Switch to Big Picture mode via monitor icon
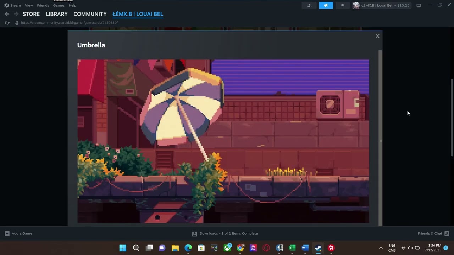Viewport: 454px width, 255px height. [419, 5]
